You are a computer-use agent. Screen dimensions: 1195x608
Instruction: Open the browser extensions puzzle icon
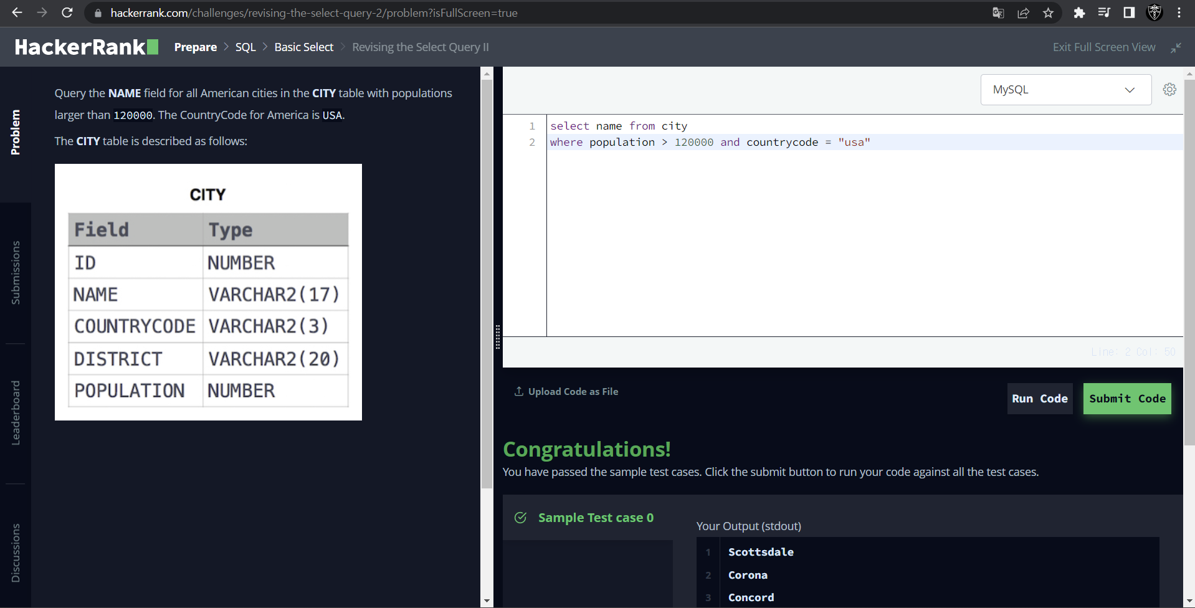pos(1079,13)
